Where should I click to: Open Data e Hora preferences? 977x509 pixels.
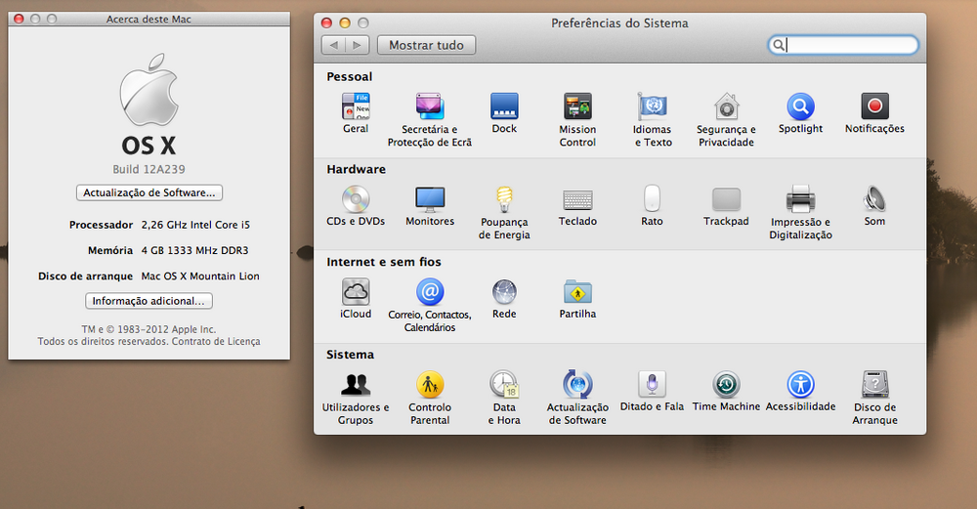click(x=504, y=398)
